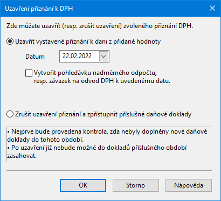Enable the Vytvořit pohledávku nadměrného odpočtu checkbox
221x201 pixels.
tap(29, 73)
